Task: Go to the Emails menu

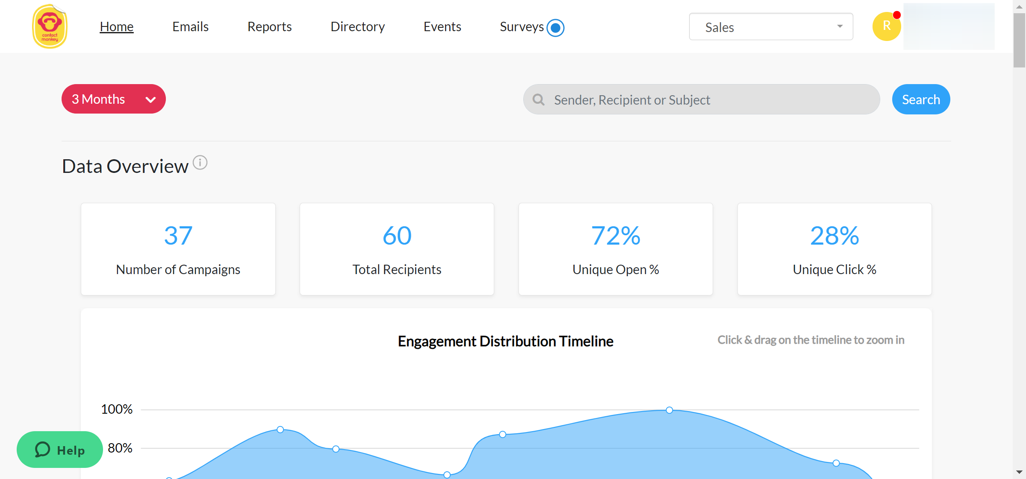Action: point(190,26)
